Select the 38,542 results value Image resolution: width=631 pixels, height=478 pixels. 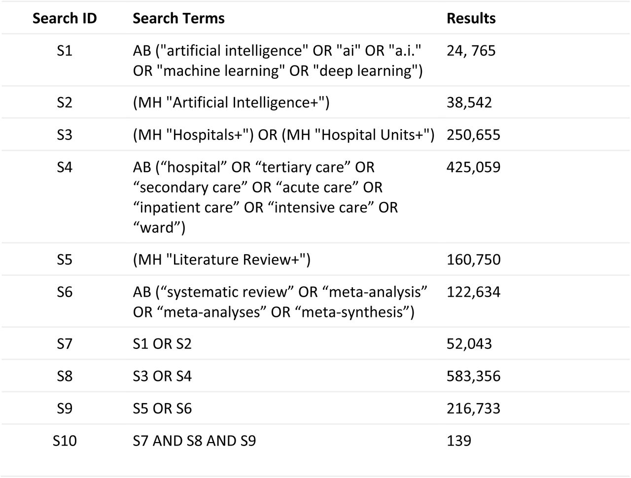[469, 102]
